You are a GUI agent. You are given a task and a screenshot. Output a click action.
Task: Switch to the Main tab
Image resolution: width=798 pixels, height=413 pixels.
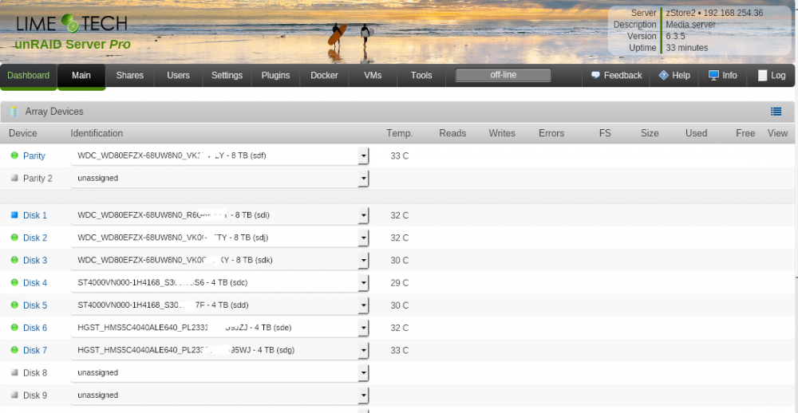(81, 75)
